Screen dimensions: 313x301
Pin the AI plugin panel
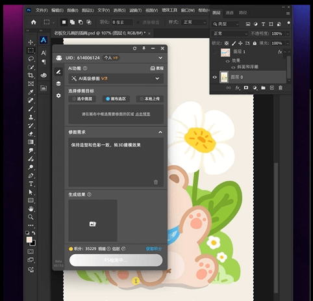coord(144,48)
